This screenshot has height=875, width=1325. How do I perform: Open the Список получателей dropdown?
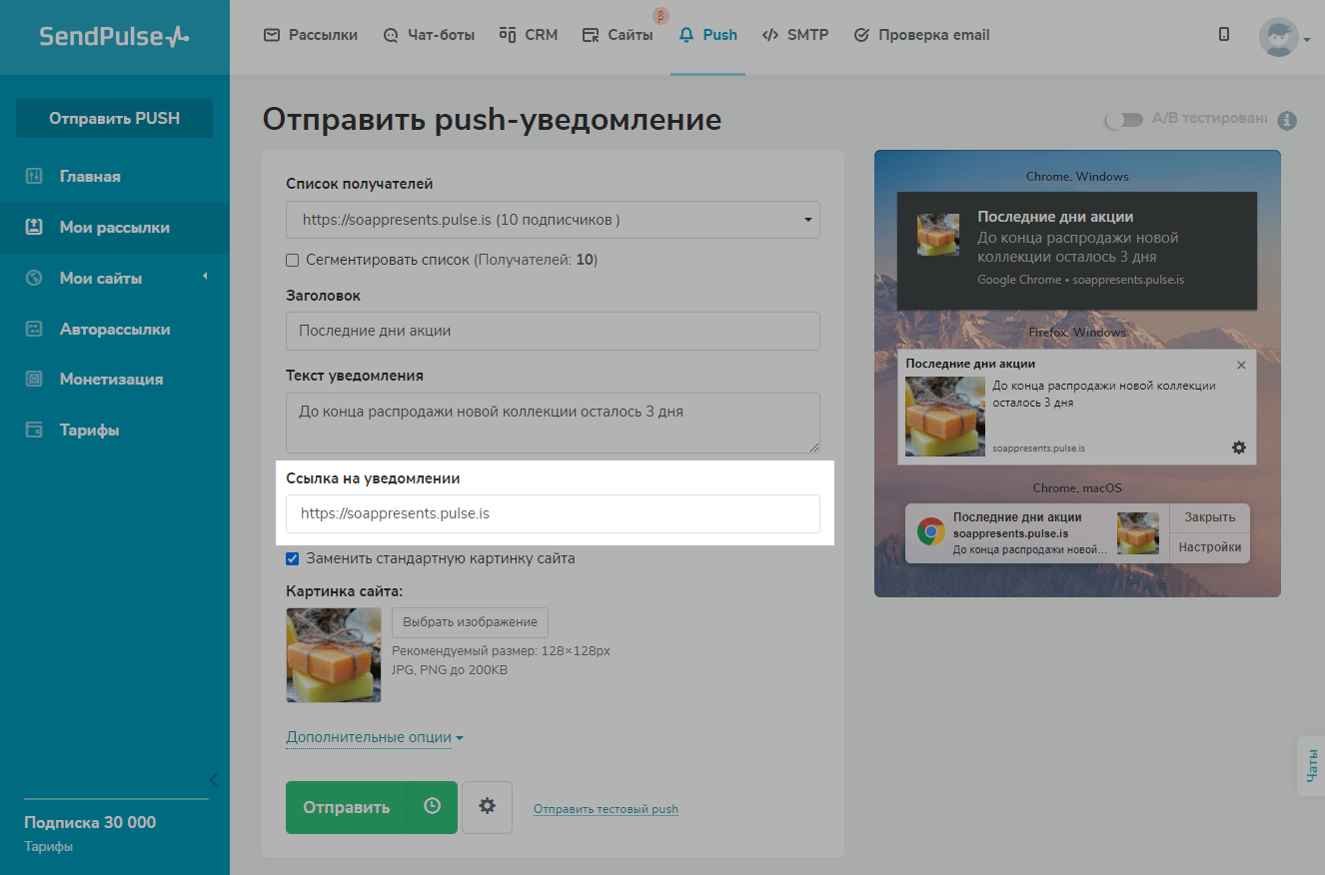click(553, 220)
